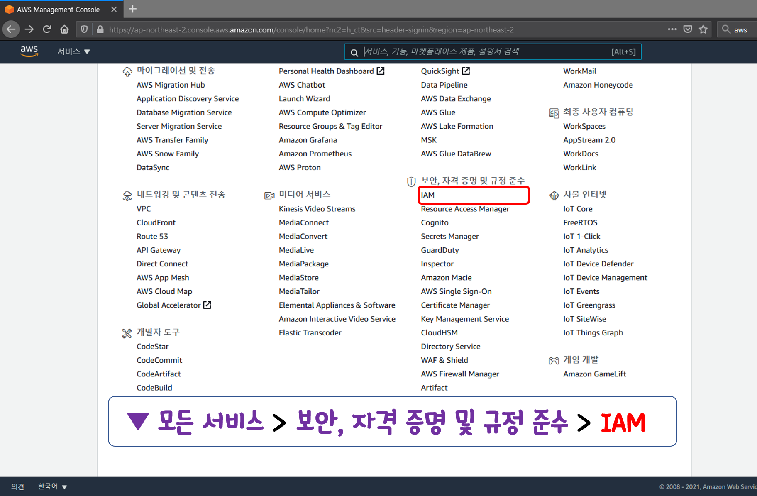Open the VPC service link
757x496 pixels.
[144, 209]
